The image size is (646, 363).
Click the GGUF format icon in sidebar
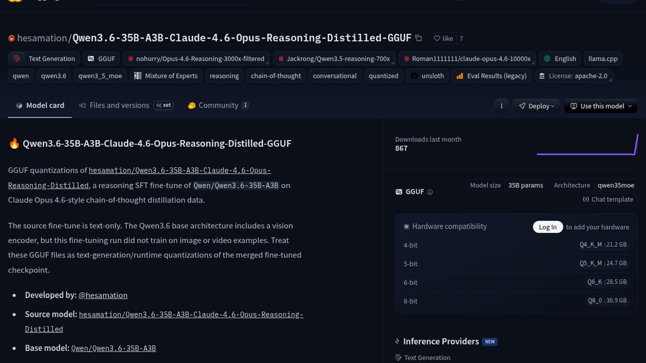(399, 192)
